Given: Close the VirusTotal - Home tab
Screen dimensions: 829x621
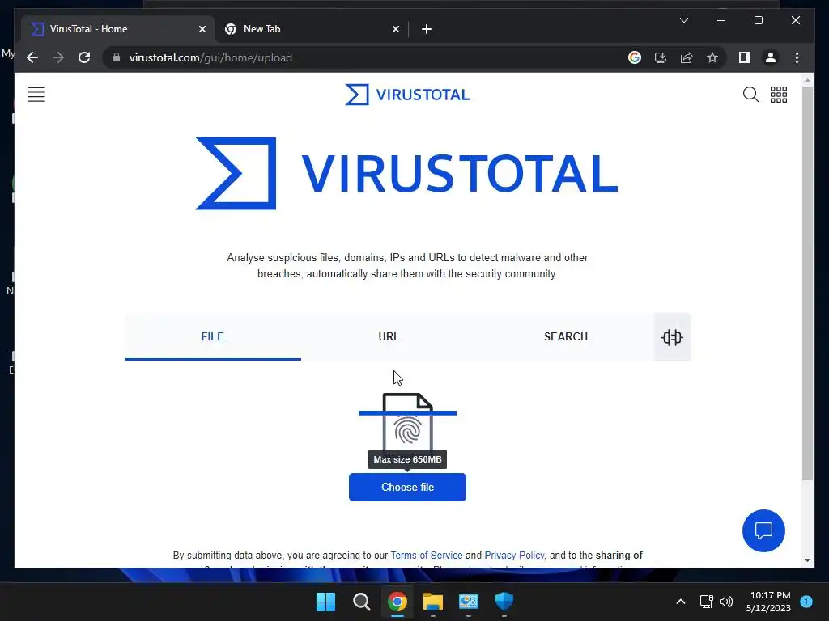Looking at the screenshot, I should pos(202,29).
